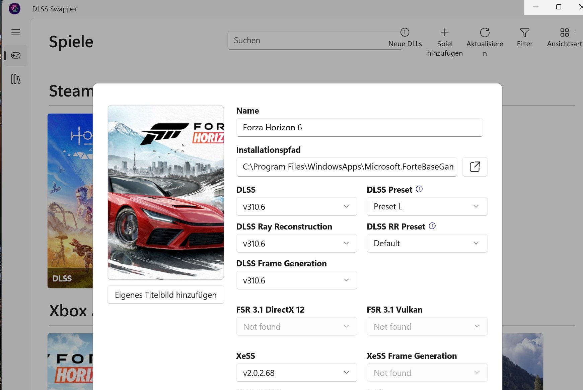Screen dimensions: 583x390
Task: Click the Spiele page heading
Action: [x=71, y=42]
